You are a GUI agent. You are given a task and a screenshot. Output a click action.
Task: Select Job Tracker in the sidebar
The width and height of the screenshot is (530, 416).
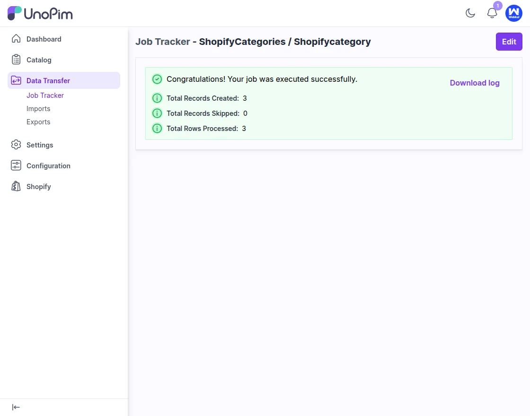tap(45, 95)
